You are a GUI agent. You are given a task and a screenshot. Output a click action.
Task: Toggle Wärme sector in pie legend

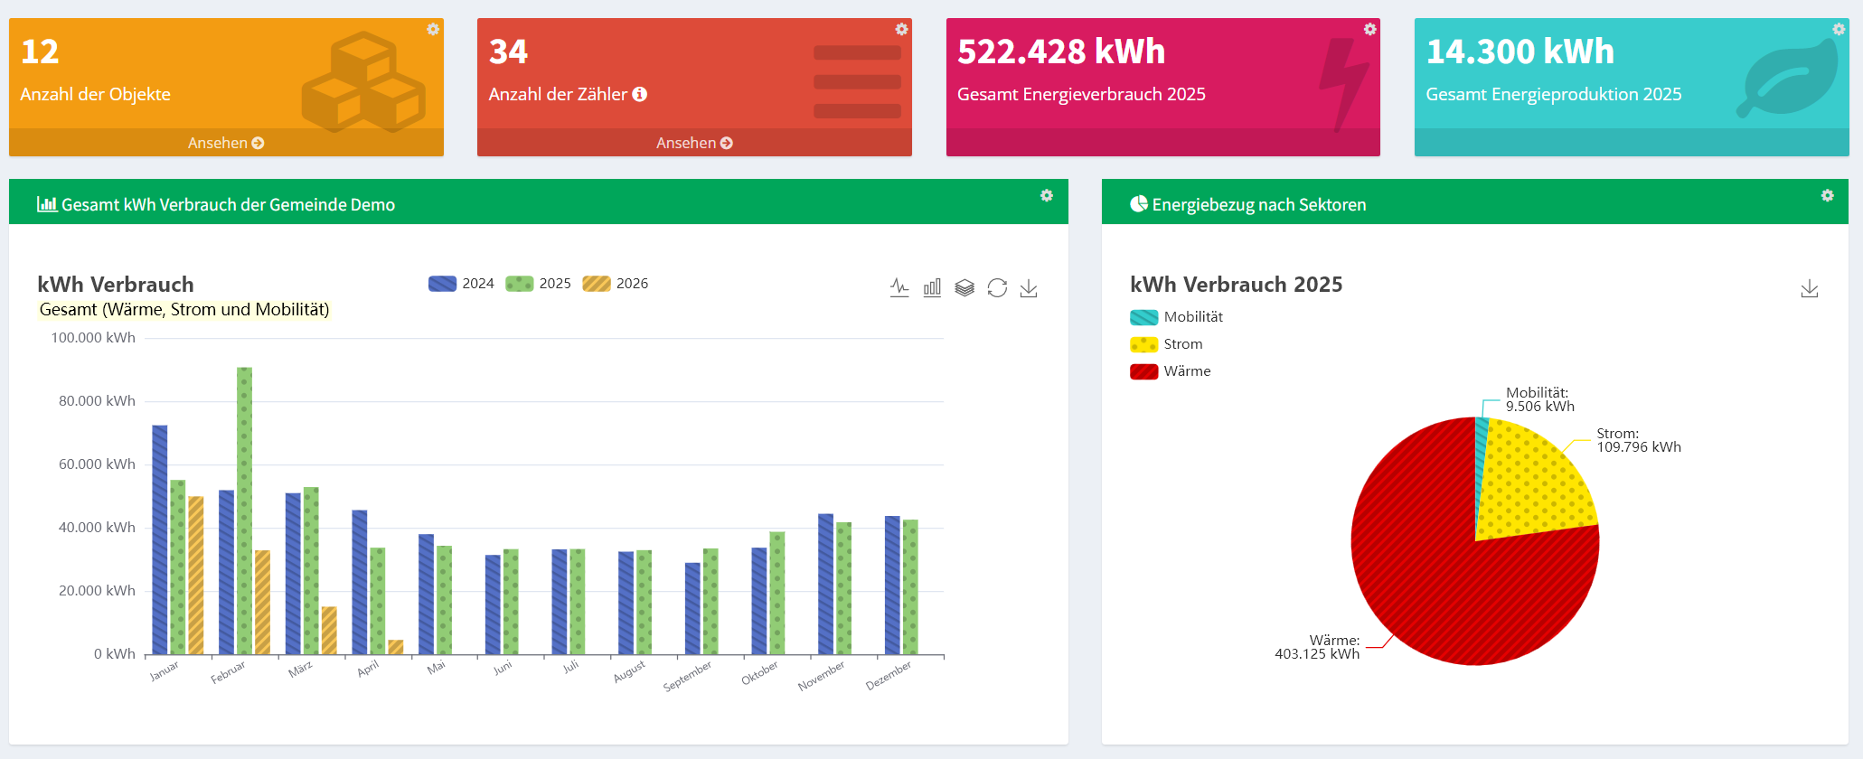(1170, 371)
